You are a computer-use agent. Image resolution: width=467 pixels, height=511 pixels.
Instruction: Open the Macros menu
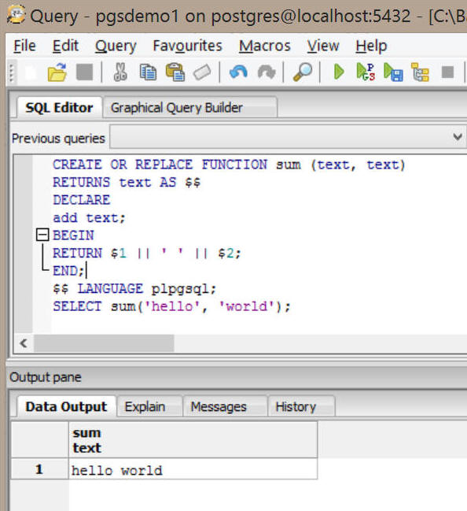point(265,46)
